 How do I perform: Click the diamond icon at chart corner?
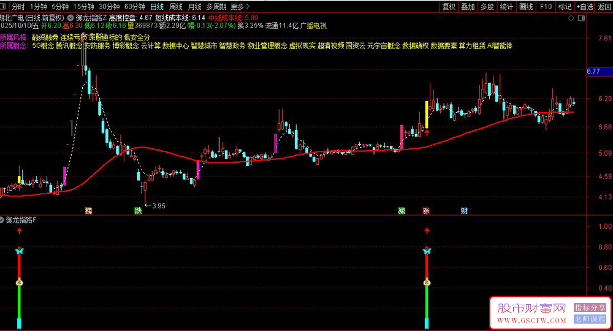click(571, 18)
